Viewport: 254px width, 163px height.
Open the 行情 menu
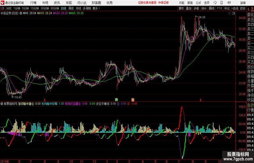tap(33, 3)
